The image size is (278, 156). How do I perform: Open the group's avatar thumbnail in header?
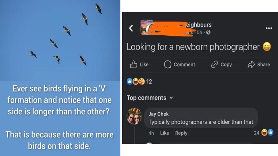[x=147, y=28]
